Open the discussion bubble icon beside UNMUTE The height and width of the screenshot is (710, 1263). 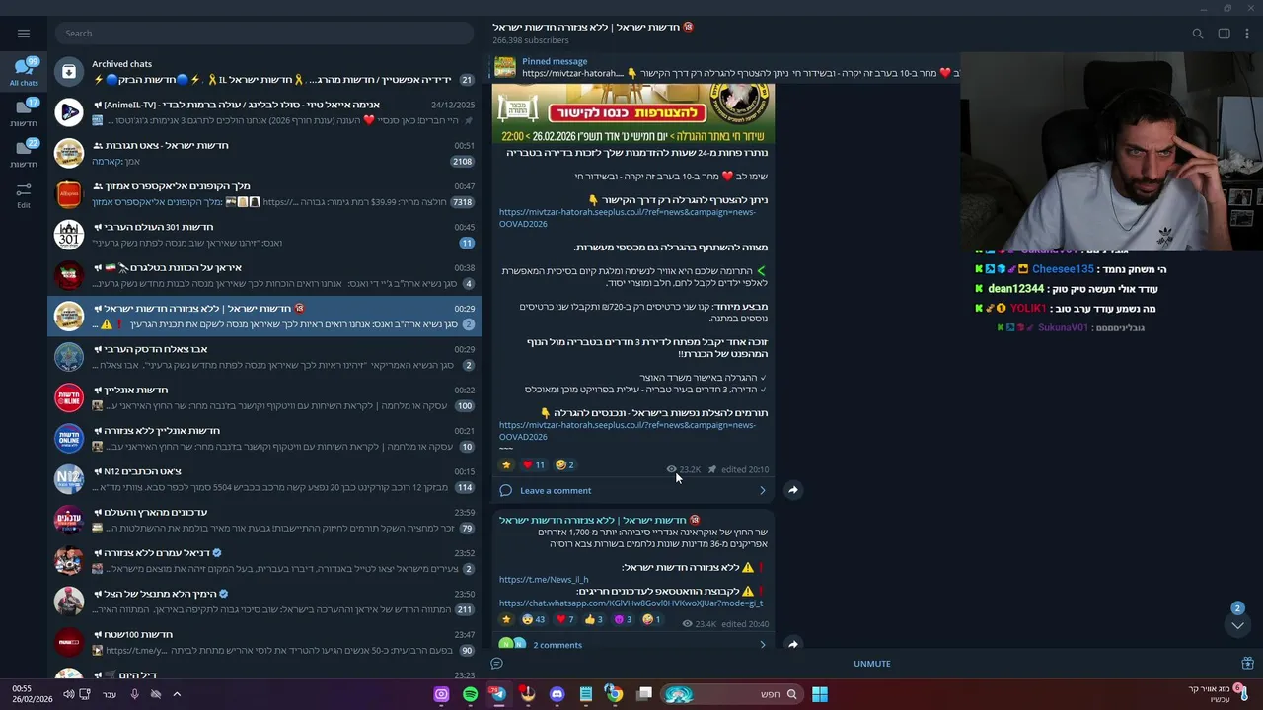pyautogui.click(x=496, y=664)
